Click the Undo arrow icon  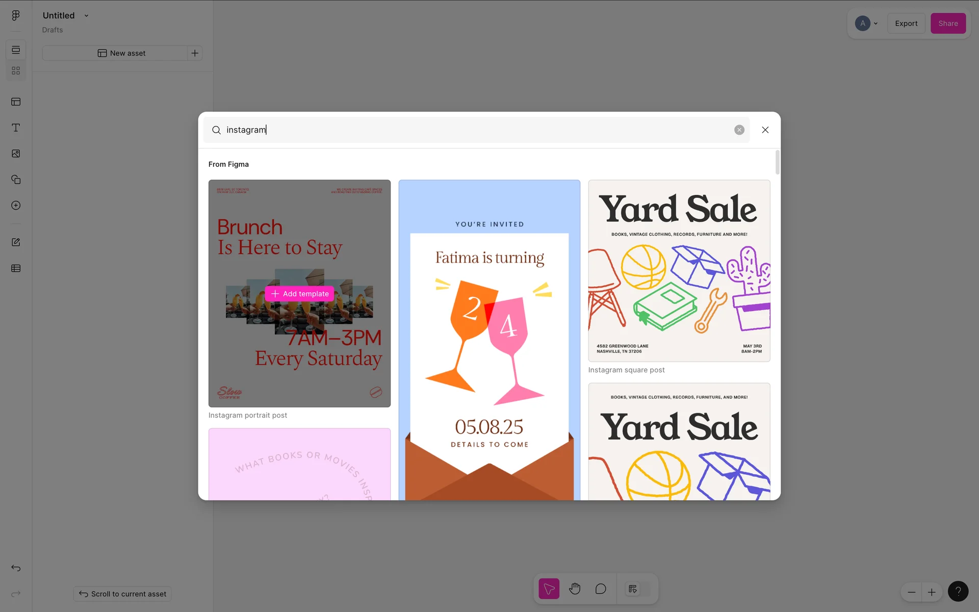click(x=16, y=568)
